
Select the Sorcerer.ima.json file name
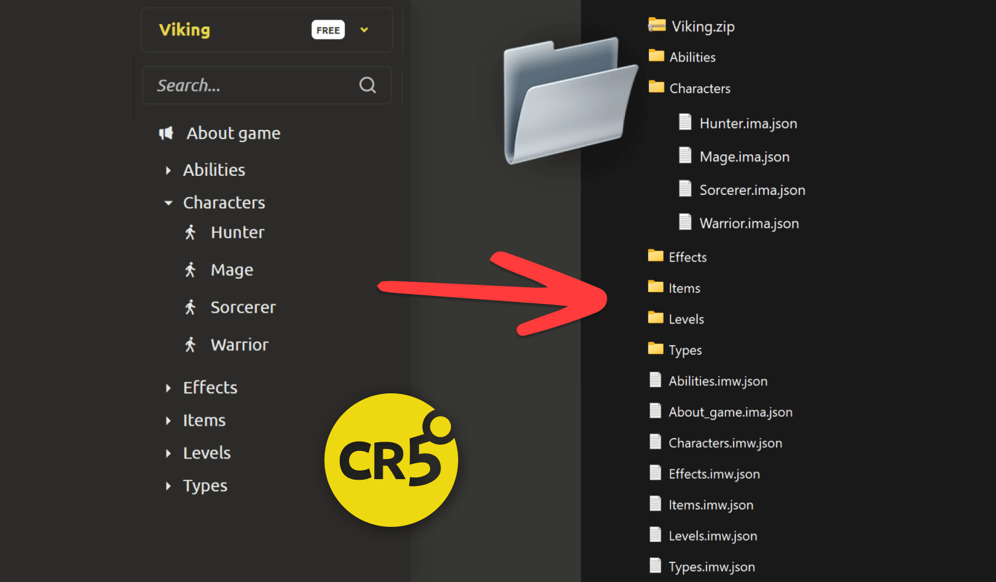(753, 190)
